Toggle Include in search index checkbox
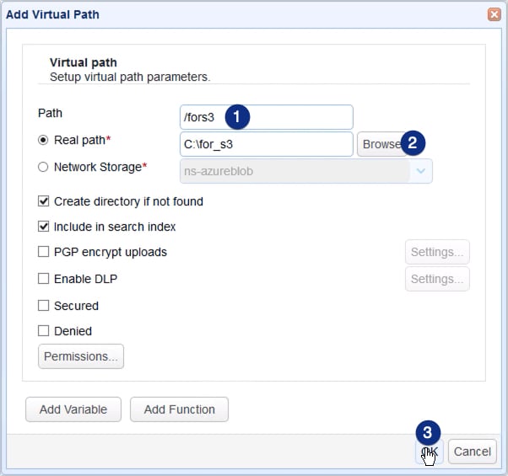This screenshot has height=476, width=508. (44, 227)
